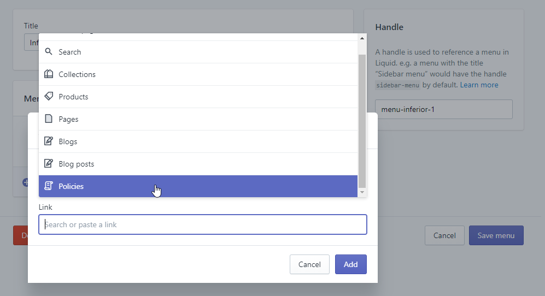Click the magnifier icon beside Search
The image size is (545, 296).
(49, 52)
